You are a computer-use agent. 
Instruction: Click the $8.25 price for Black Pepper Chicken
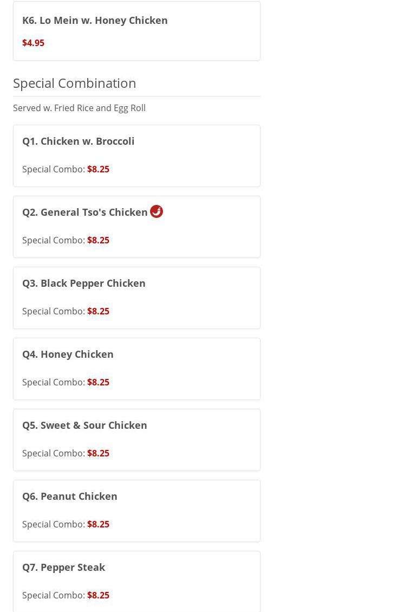98,311
